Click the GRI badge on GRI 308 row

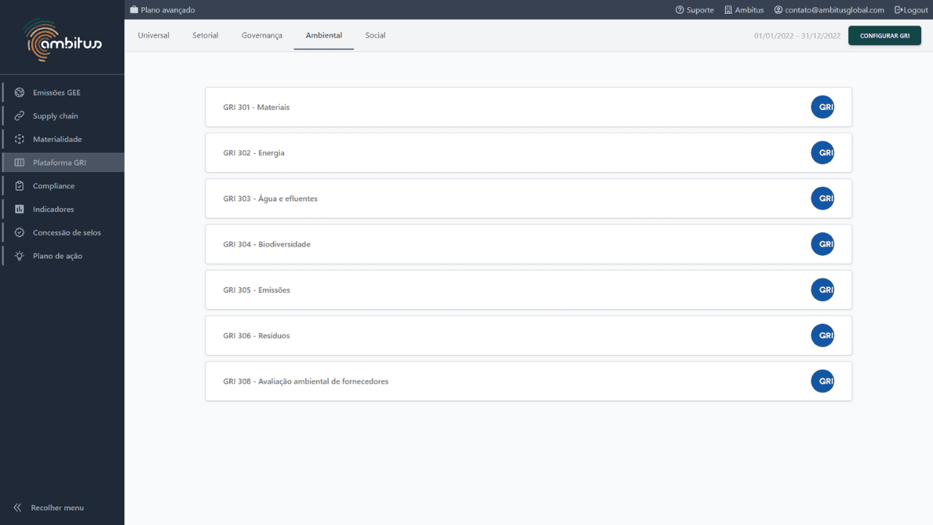(823, 381)
